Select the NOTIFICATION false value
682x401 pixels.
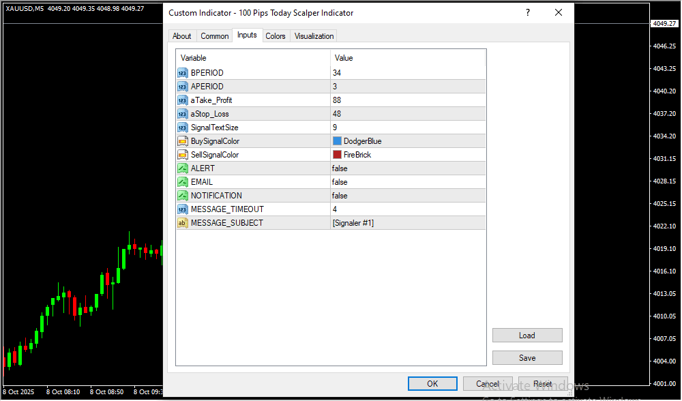340,196
